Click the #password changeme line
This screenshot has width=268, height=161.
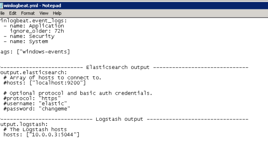pyautogui.click(x=37, y=109)
